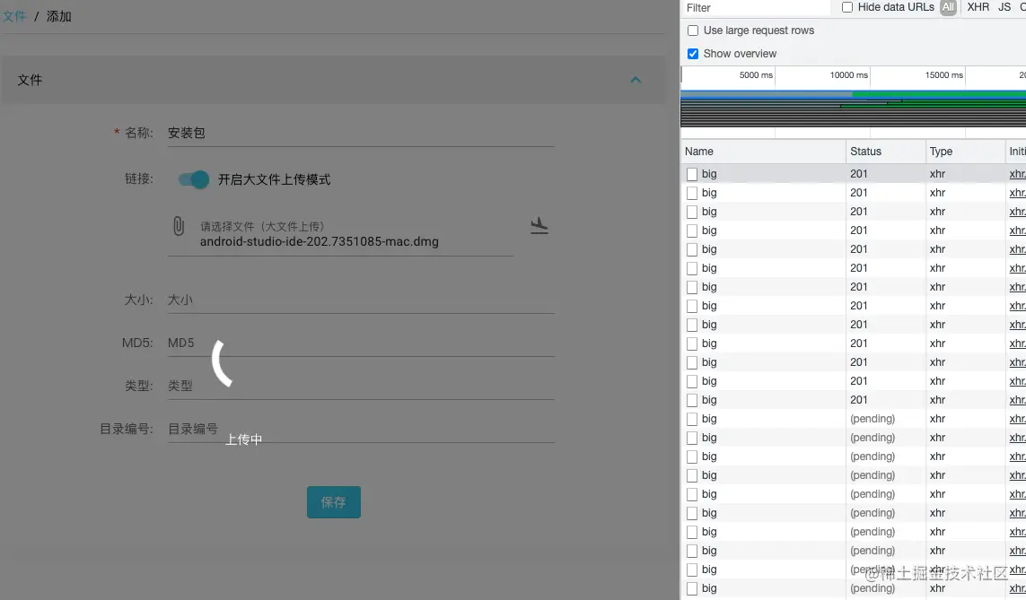The width and height of the screenshot is (1026, 600).
Task: Check the Hide data URLs checkbox
Action: [x=847, y=7]
